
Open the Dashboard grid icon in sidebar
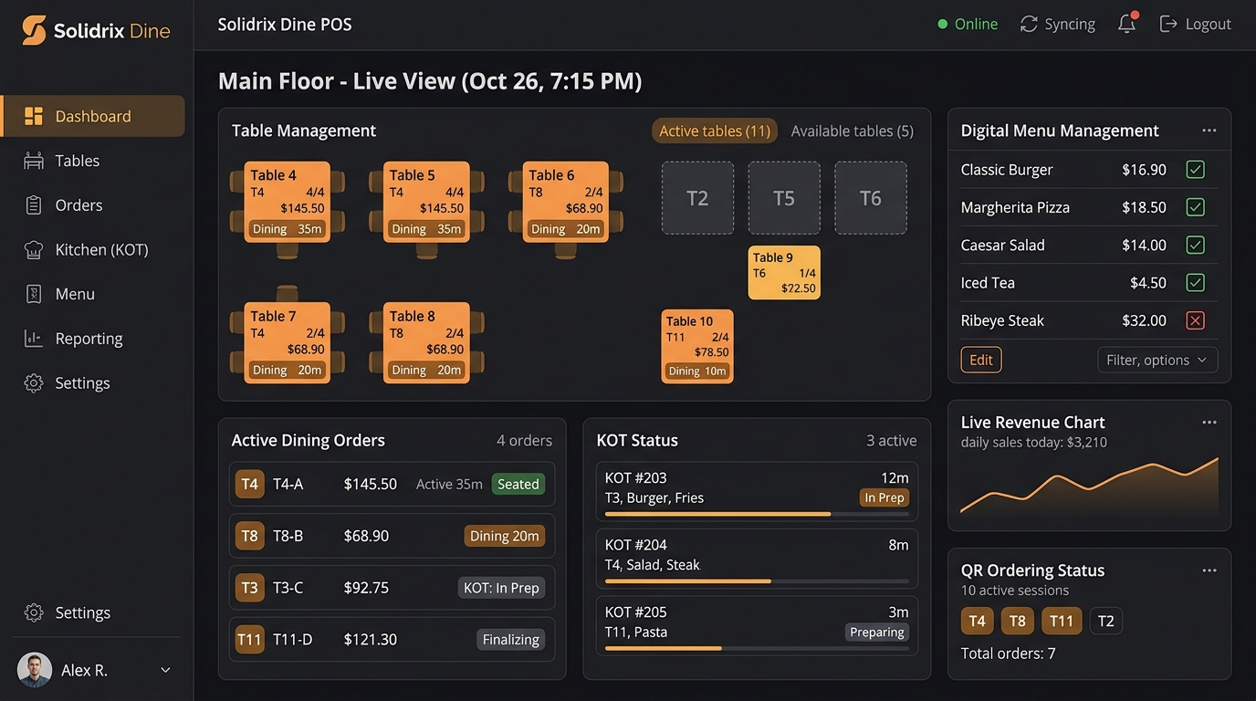point(34,116)
